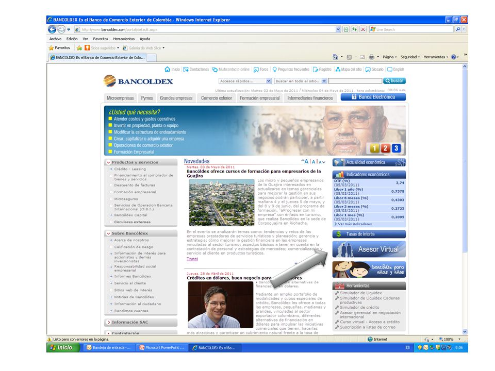Open bancóldex para niñas y niños banner

369,269
